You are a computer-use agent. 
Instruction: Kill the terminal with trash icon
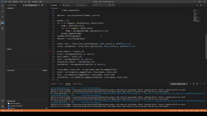[x=197, y=84]
